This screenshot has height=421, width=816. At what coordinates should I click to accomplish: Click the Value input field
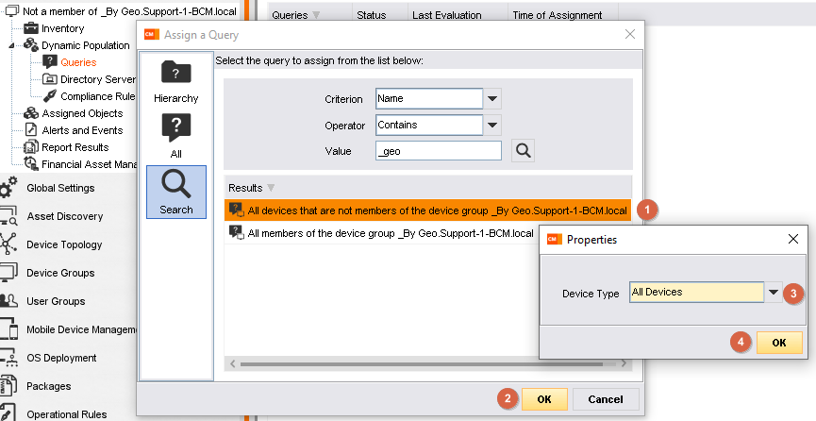click(438, 150)
